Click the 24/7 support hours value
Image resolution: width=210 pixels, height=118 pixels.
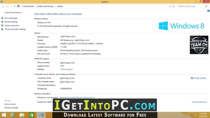coord(62,66)
